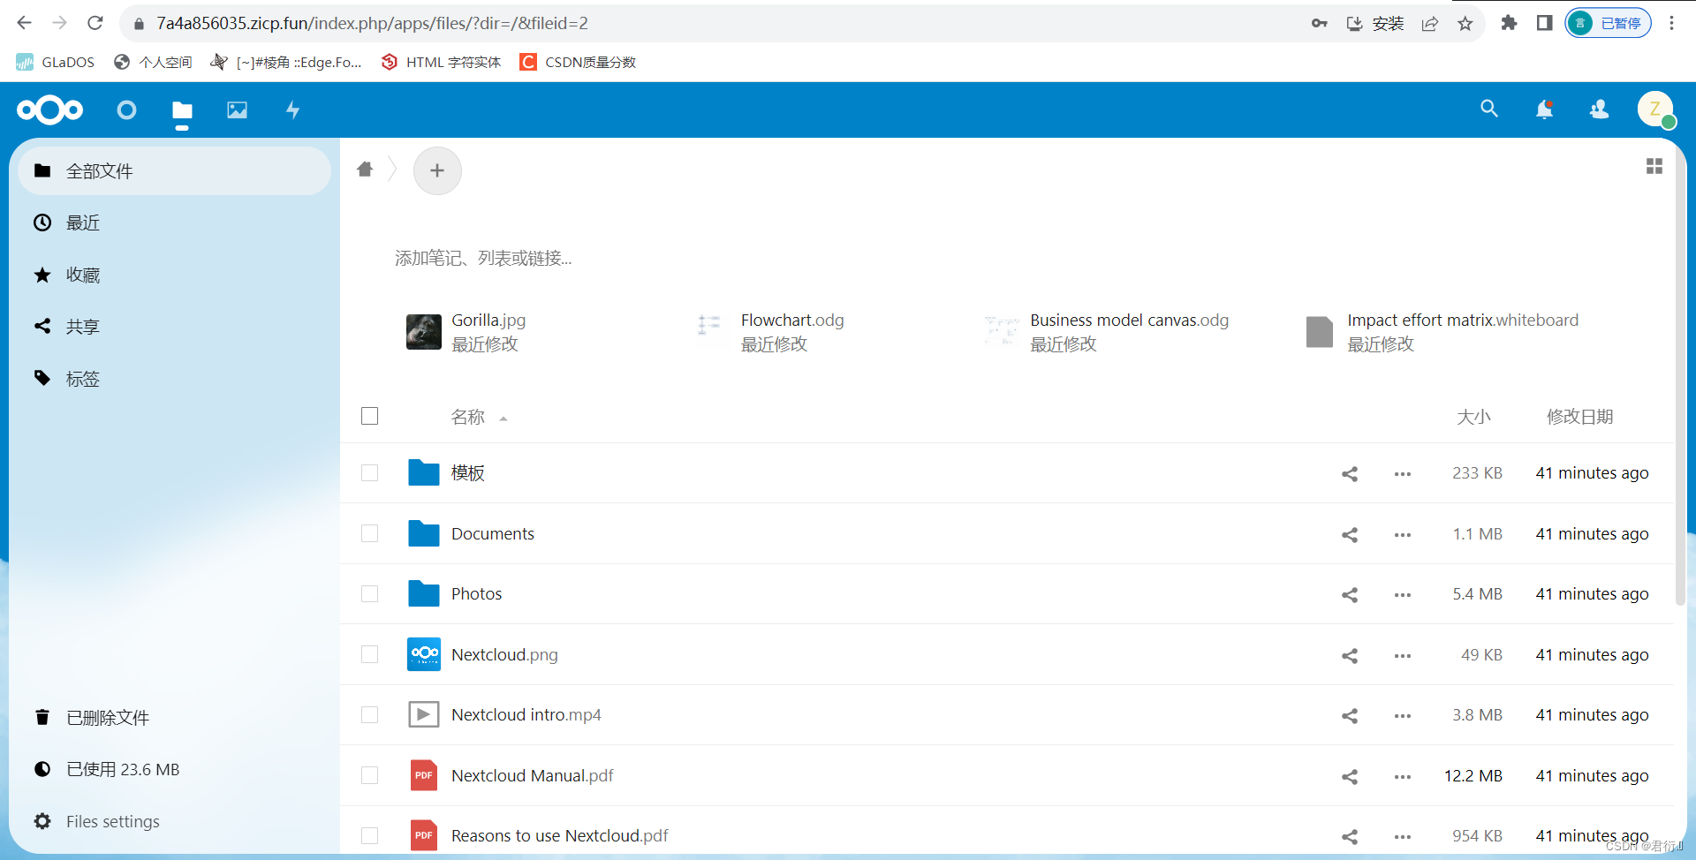Open Nextcloud.png image thumbnail
This screenshot has height=860, width=1696.
(x=424, y=654)
